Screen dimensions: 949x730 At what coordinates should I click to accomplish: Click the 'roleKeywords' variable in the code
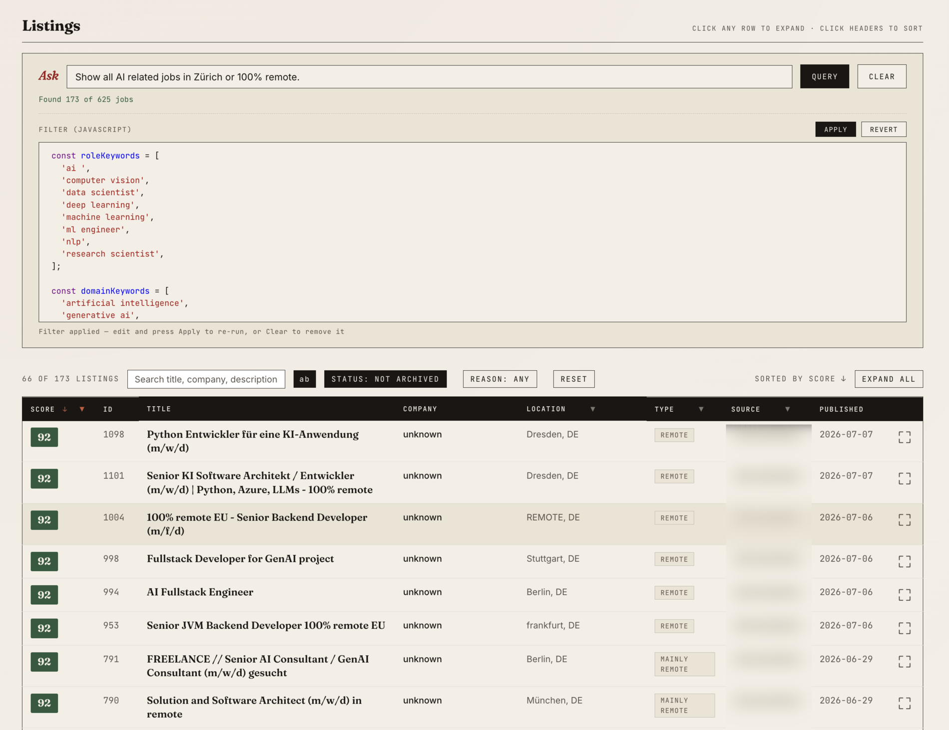(110, 156)
